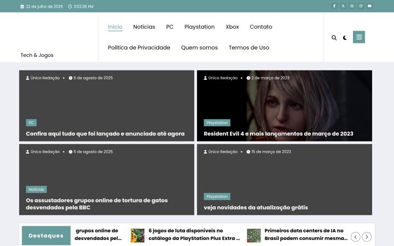Toggle dark mode with moon icon

click(345, 38)
